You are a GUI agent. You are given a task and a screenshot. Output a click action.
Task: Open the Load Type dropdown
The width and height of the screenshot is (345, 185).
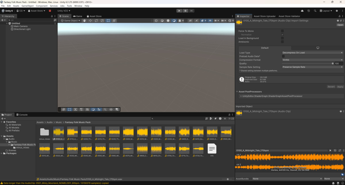(x=313, y=53)
